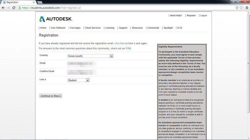Click the Continue to Step 2 button
Image resolution: width=250 pixels, height=140 pixels.
pyautogui.click(x=51, y=96)
